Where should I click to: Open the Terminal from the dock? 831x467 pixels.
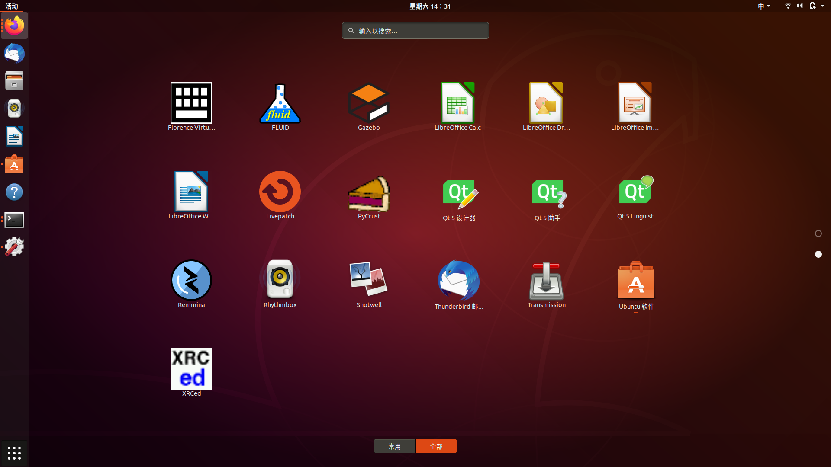point(14,220)
